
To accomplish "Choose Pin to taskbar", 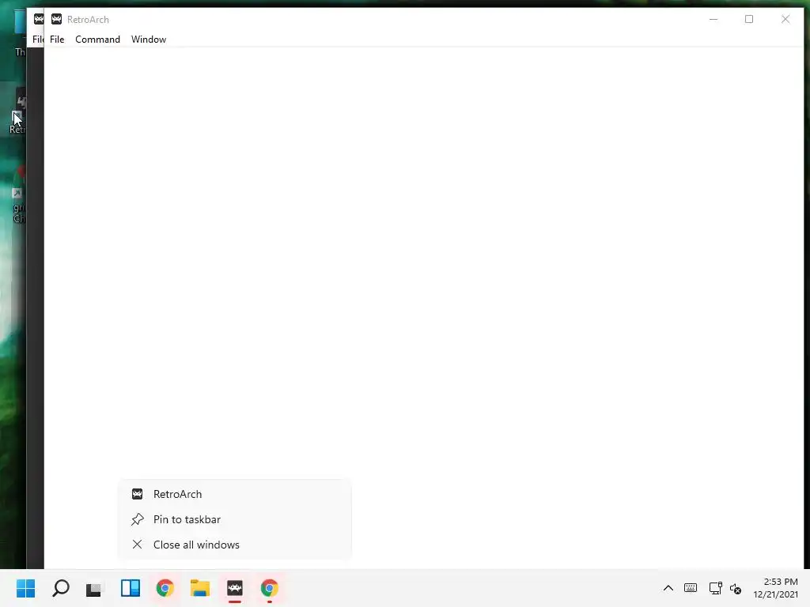I will coord(234,519).
